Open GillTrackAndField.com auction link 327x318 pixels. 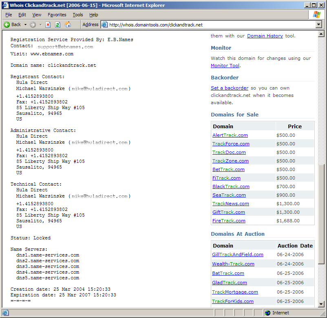coord(238,254)
